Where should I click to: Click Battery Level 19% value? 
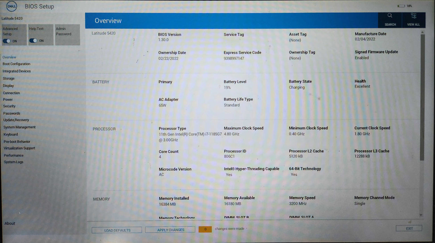click(x=227, y=87)
